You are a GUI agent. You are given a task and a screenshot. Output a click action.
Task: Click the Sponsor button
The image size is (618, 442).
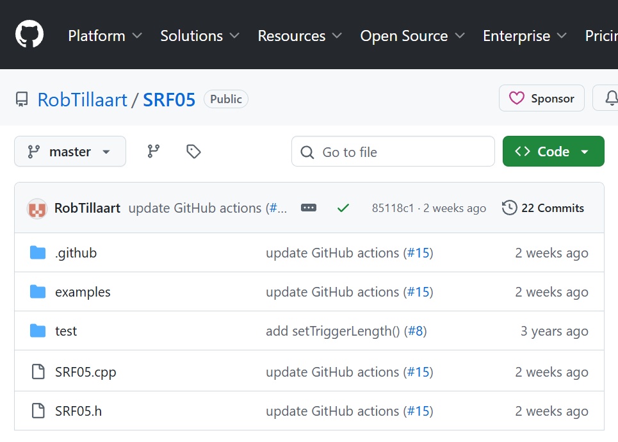[x=542, y=98]
